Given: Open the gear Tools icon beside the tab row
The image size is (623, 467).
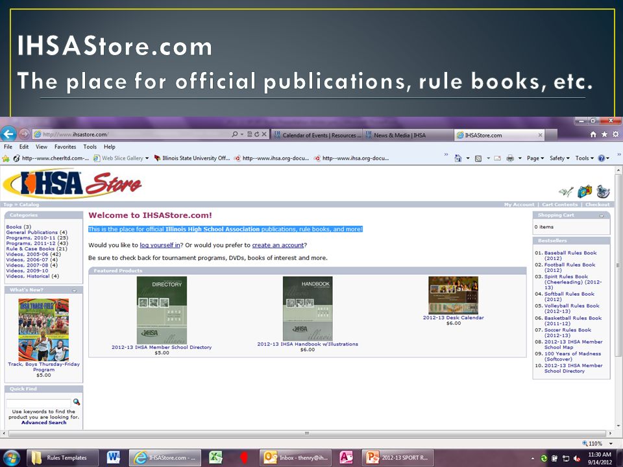Looking at the screenshot, I should tap(615, 135).
